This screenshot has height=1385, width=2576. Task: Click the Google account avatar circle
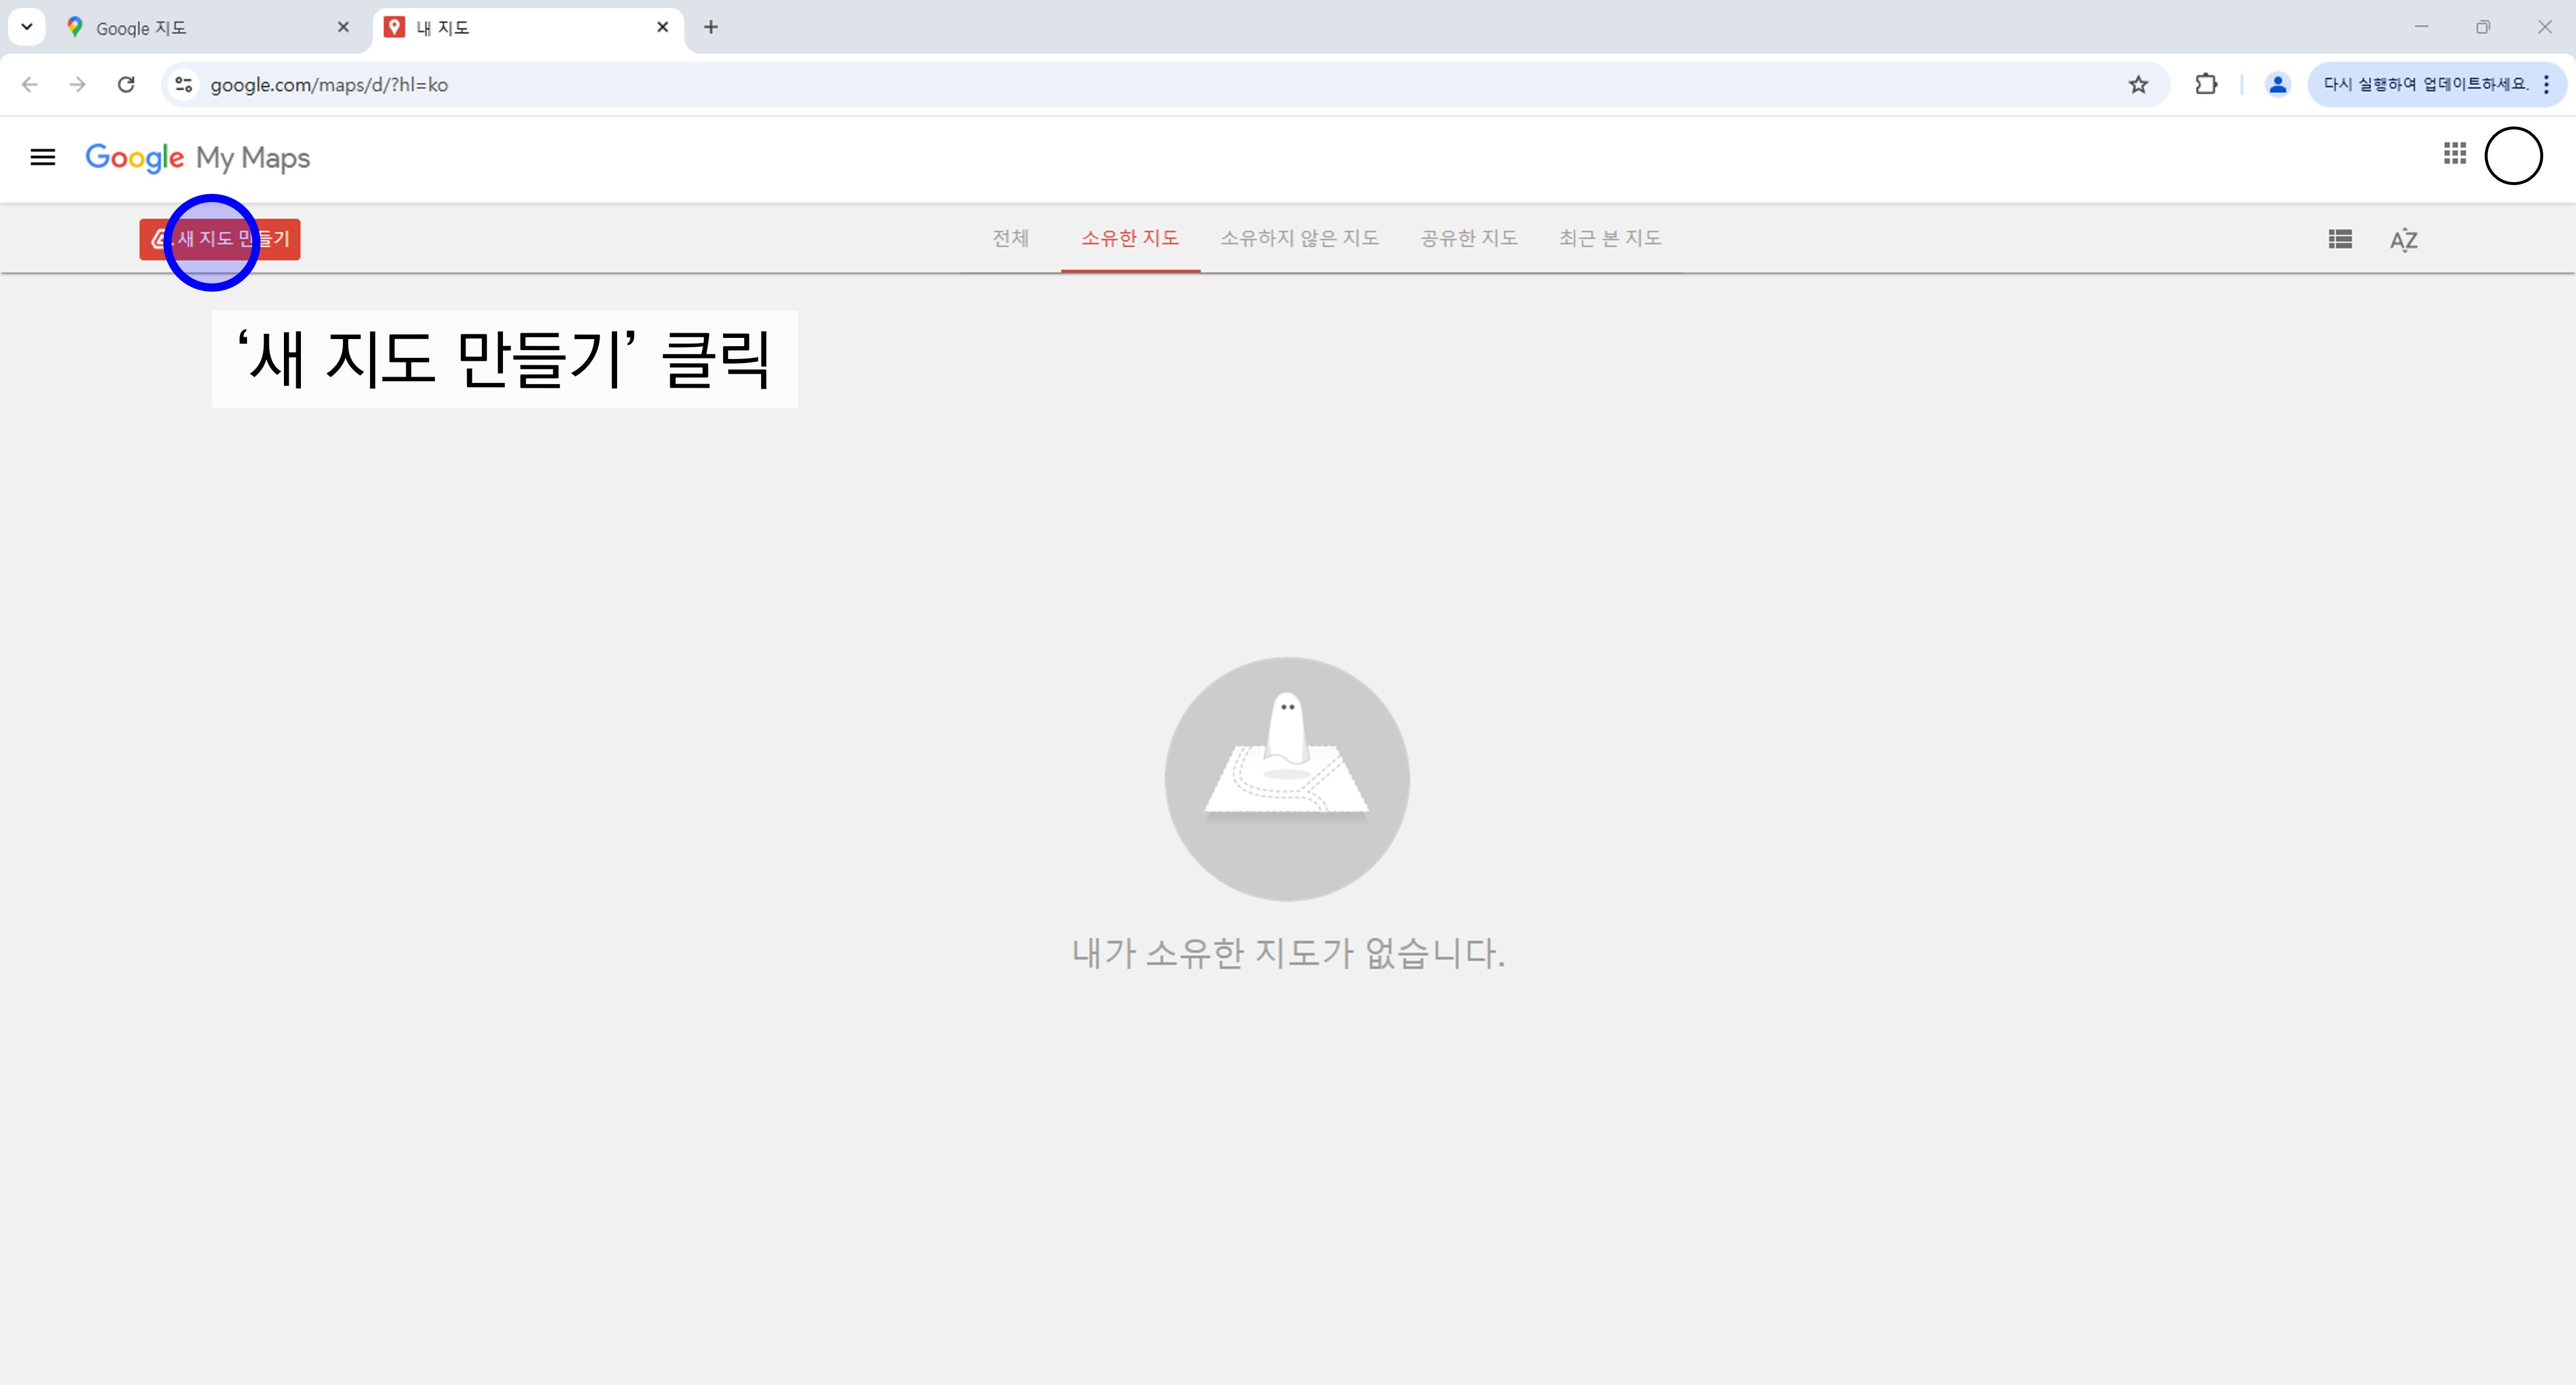[x=2513, y=156]
